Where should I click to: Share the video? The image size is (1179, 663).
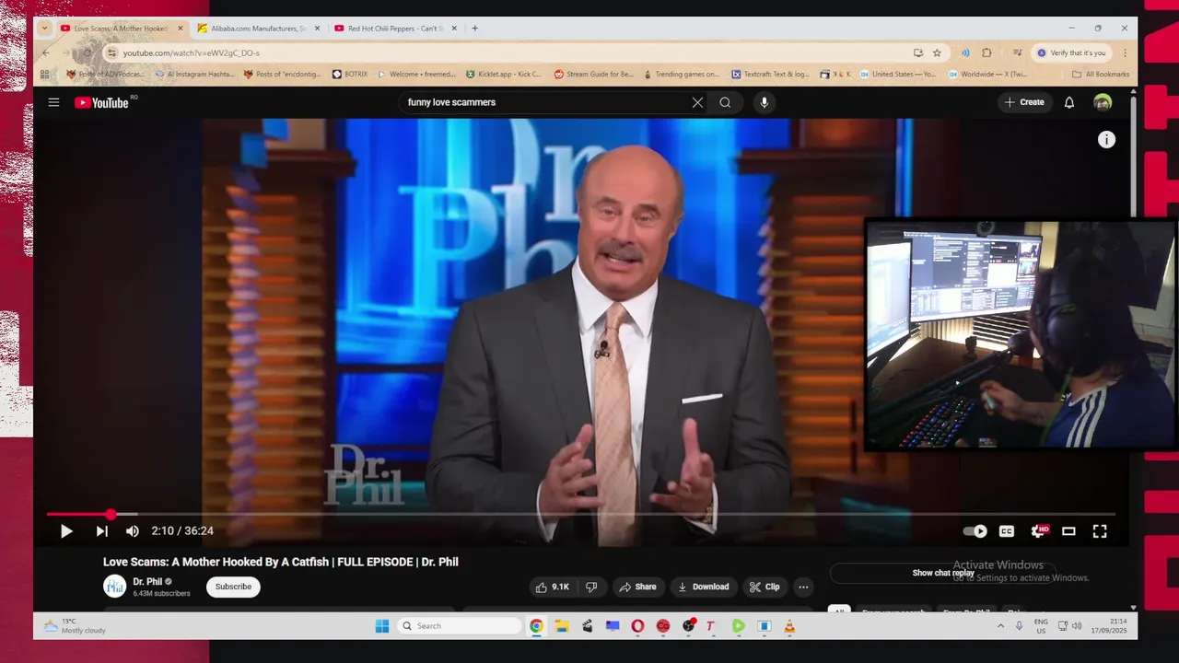[x=637, y=587]
